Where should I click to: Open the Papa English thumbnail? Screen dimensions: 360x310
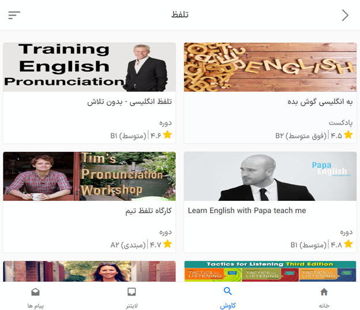[x=270, y=176]
